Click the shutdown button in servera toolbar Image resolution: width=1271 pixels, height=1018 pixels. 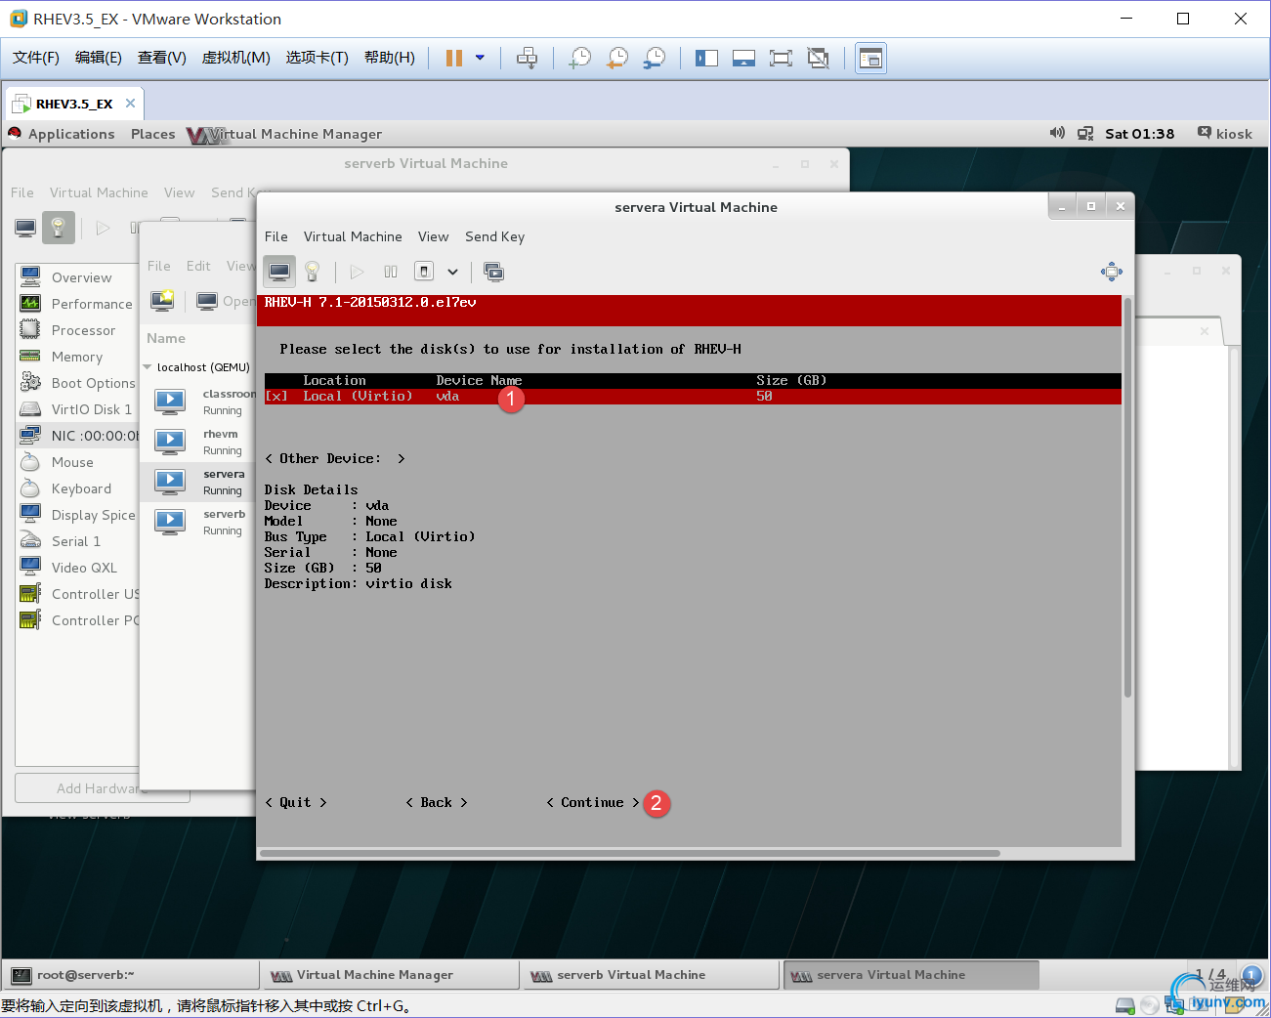pyautogui.click(x=424, y=272)
